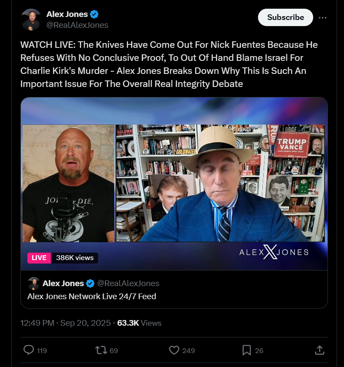The image size is (344, 367).
Task: Open the three-dot more options menu
Action: (322, 17)
